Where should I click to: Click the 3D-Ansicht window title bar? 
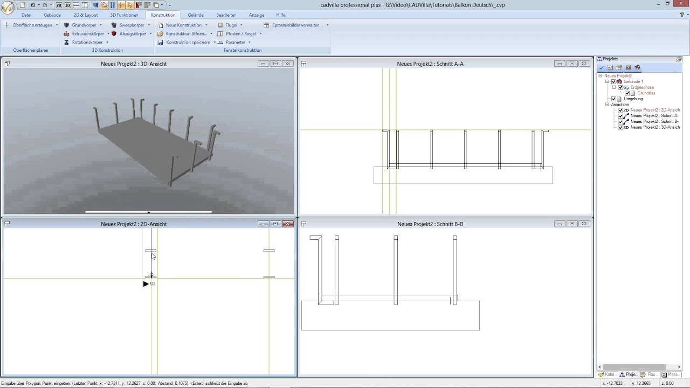149,64
